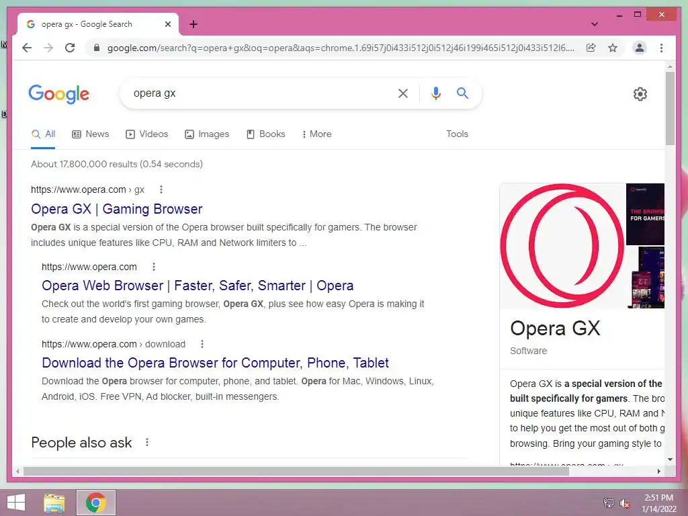688x516 pixels.
Task: Open options for www.opera.com result
Action: tap(154, 267)
